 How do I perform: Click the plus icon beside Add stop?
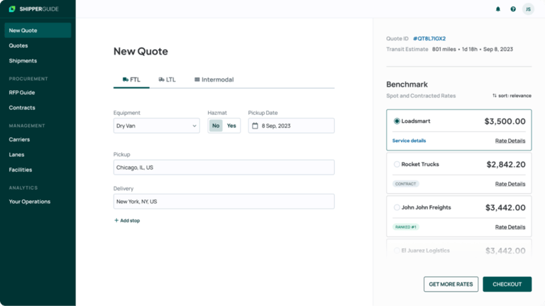click(116, 220)
